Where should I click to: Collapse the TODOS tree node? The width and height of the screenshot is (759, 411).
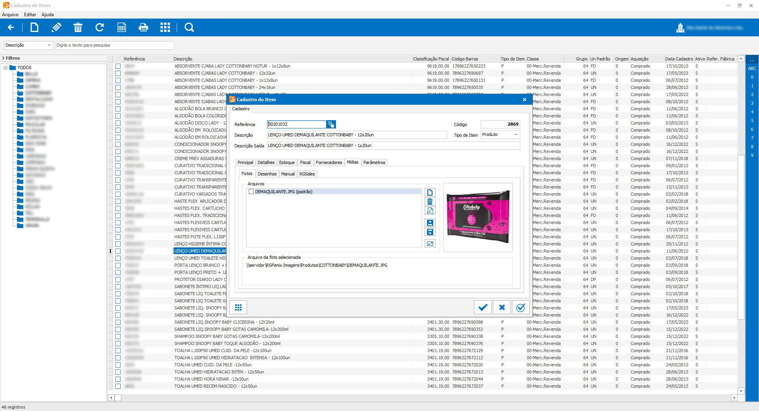[x=6, y=68]
